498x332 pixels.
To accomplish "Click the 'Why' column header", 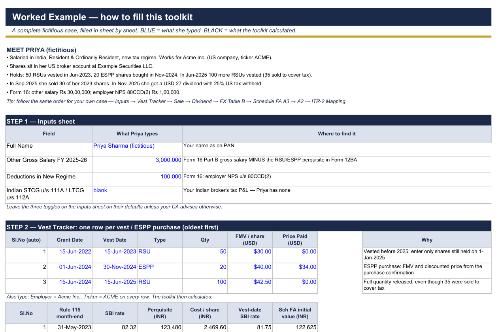I will point(427,240).
